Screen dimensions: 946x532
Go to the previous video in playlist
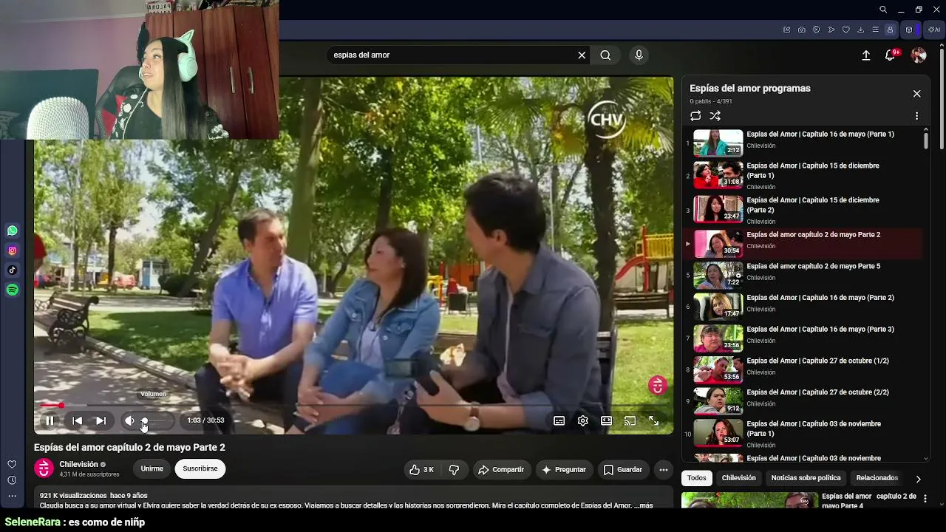click(x=77, y=420)
